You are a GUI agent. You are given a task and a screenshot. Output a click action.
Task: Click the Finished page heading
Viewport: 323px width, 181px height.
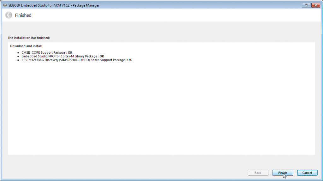[23, 15]
